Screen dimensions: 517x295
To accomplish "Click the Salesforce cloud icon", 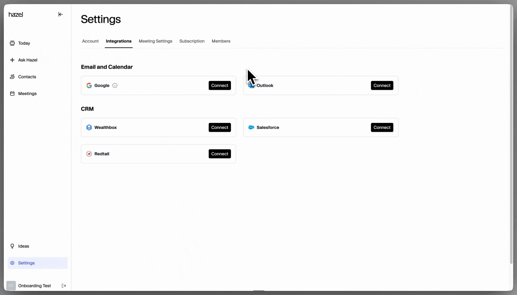I will tap(251, 127).
